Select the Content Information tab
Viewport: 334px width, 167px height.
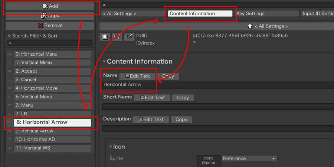point(200,14)
